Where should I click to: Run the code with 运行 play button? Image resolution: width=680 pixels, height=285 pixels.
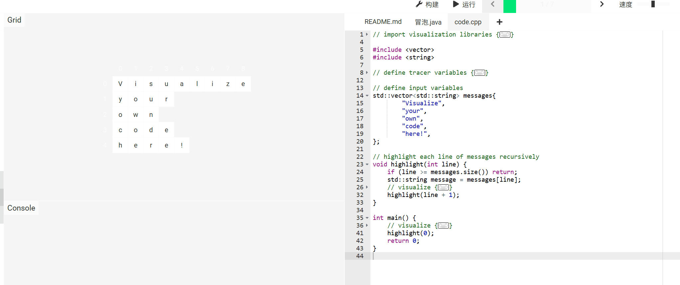tap(464, 5)
